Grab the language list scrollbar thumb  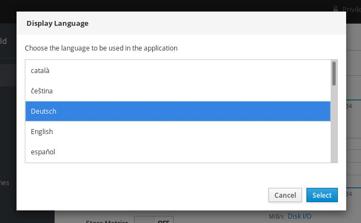click(334, 74)
